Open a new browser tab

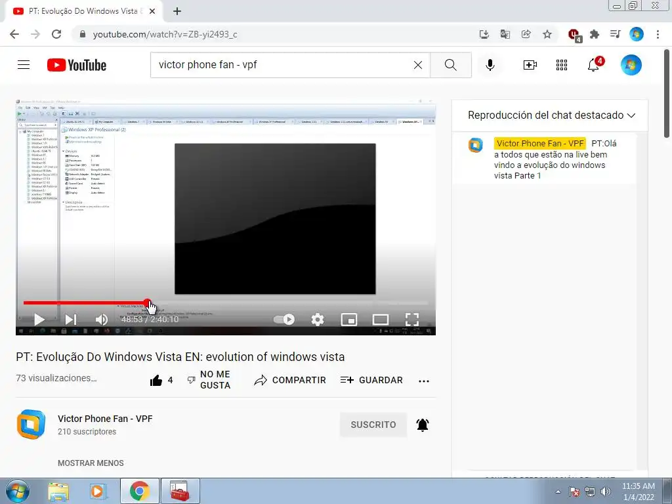pyautogui.click(x=177, y=11)
